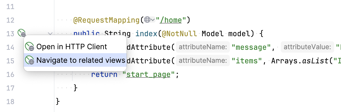Image resolution: width=341 pixels, height=112 pixels.
Task: Click the Spring gutter icon on line 13
Action: 22,33
